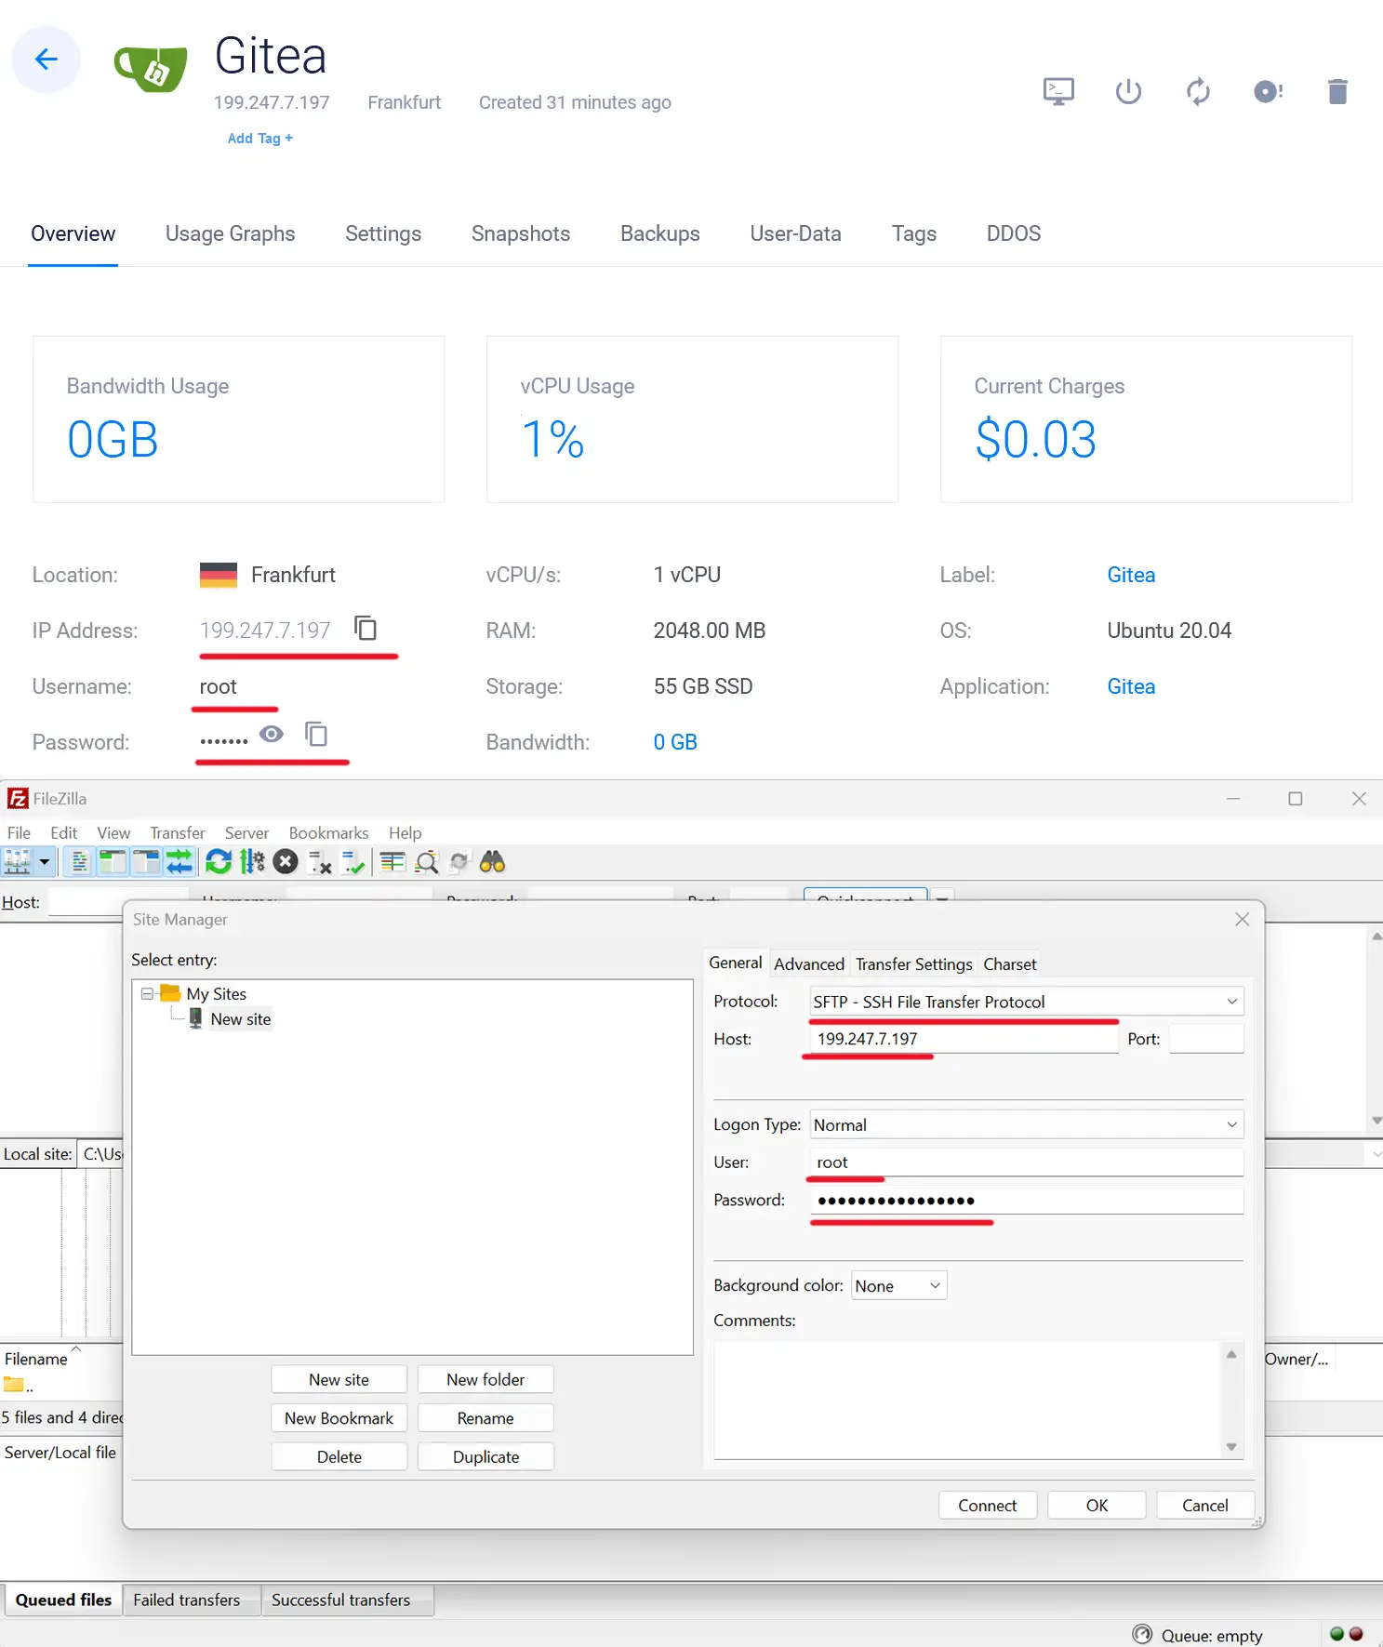
Task: Click the Add Tag + link
Action: click(x=260, y=138)
